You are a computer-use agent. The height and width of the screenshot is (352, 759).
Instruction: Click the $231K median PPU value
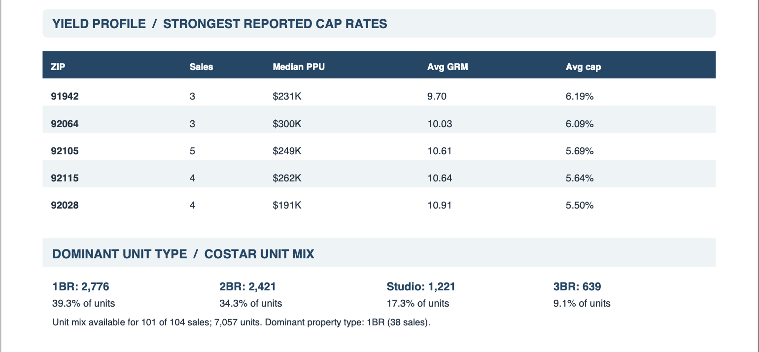[287, 97]
